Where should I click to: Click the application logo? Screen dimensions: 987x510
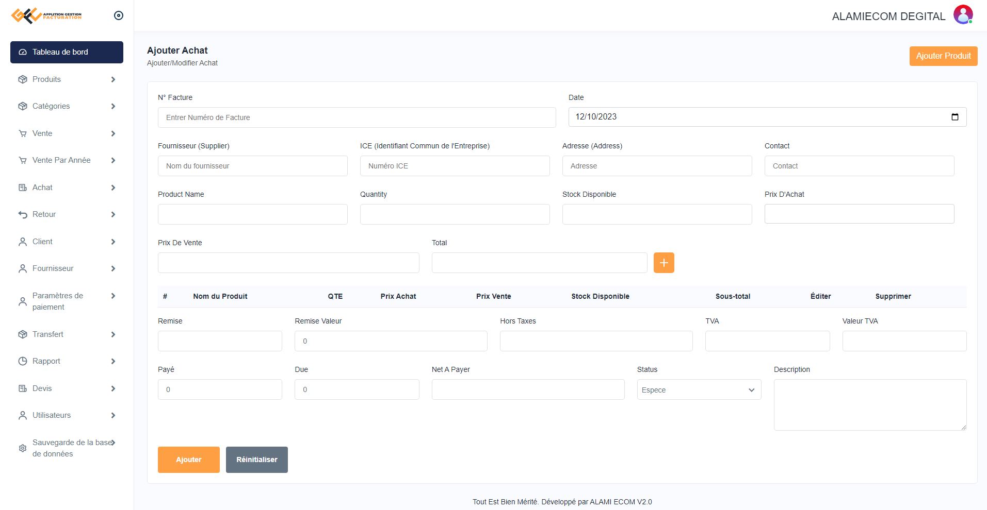coord(46,15)
